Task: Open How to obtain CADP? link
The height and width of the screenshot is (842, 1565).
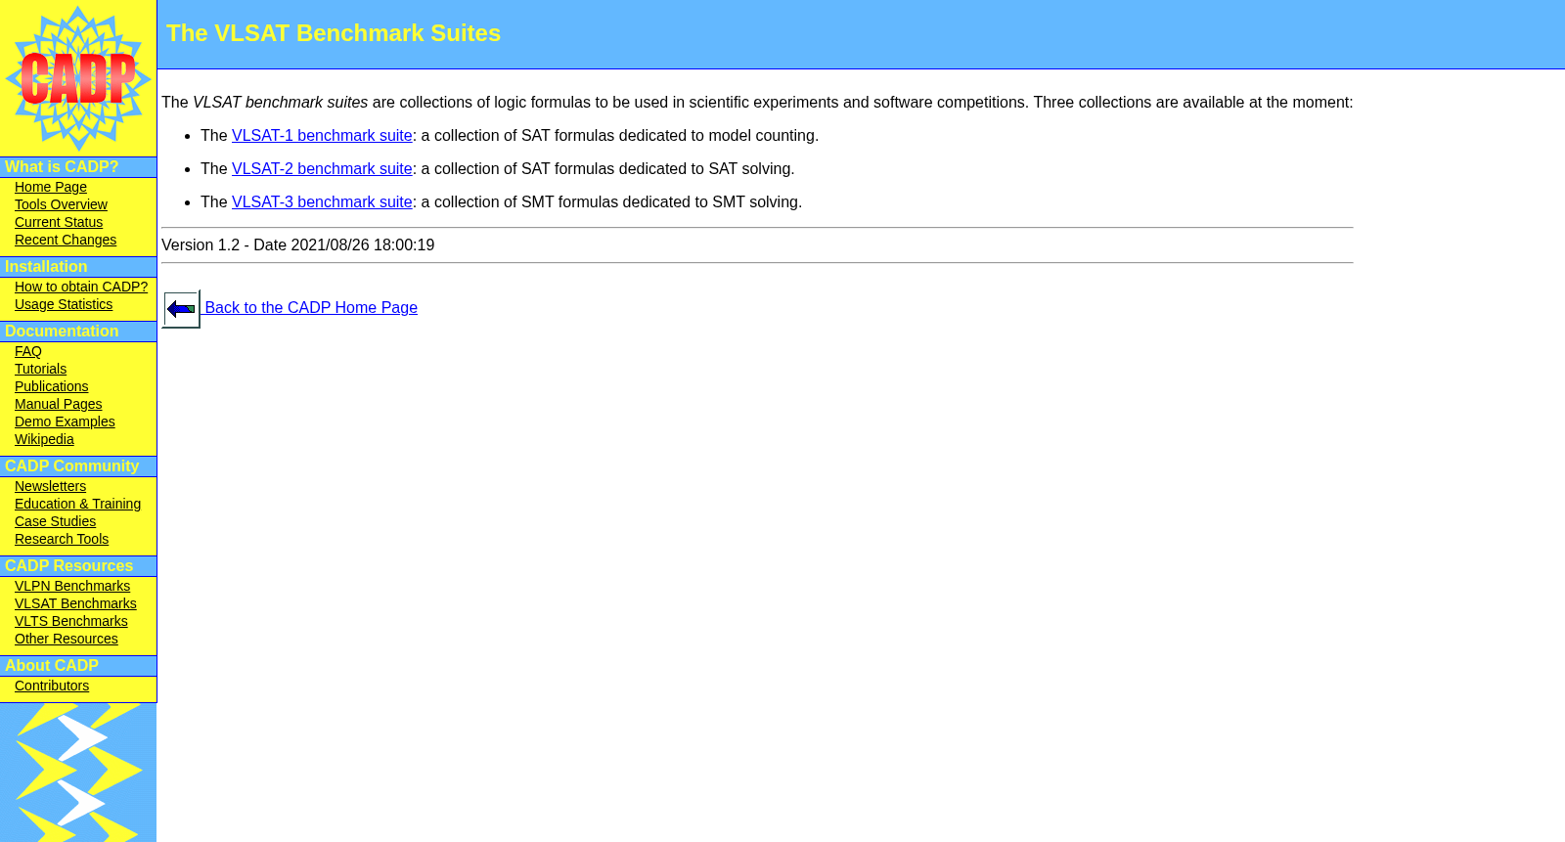Action: [x=81, y=287]
